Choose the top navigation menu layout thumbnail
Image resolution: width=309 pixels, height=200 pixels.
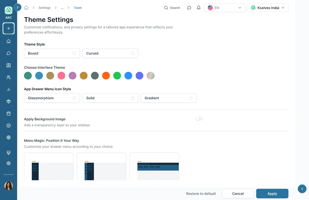[154, 166]
